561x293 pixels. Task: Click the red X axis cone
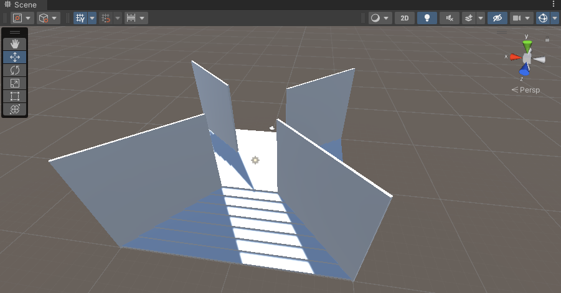tap(516, 57)
